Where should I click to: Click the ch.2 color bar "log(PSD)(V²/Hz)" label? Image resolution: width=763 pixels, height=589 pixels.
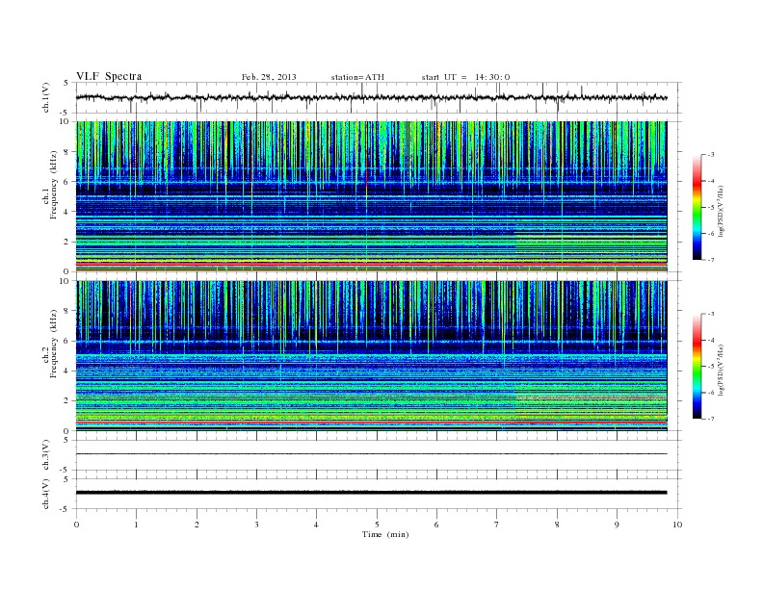722,370
